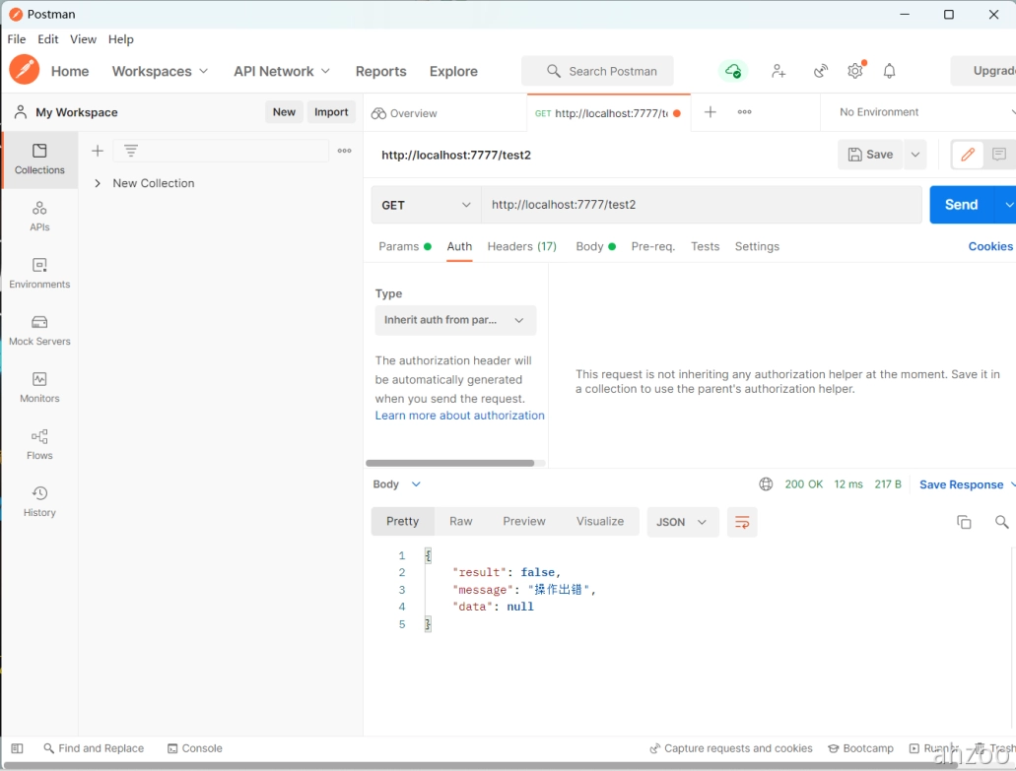Click the invite user icon
The width and height of the screenshot is (1016, 771).
779,71
